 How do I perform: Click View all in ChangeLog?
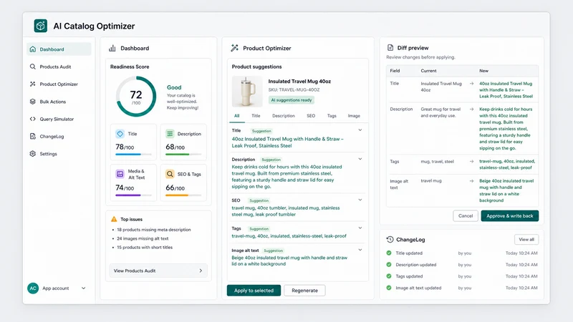[526, 240]
